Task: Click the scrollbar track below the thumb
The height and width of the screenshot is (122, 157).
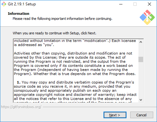Action: 141,80
